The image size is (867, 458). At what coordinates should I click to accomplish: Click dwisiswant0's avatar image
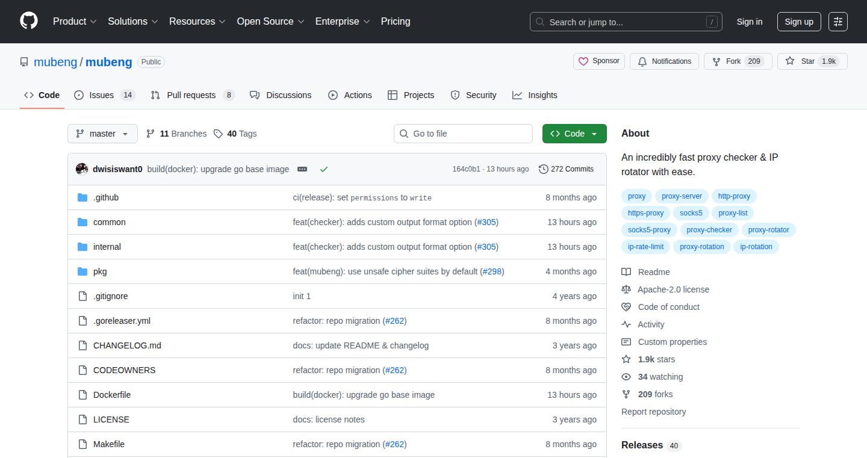[82, 169]
